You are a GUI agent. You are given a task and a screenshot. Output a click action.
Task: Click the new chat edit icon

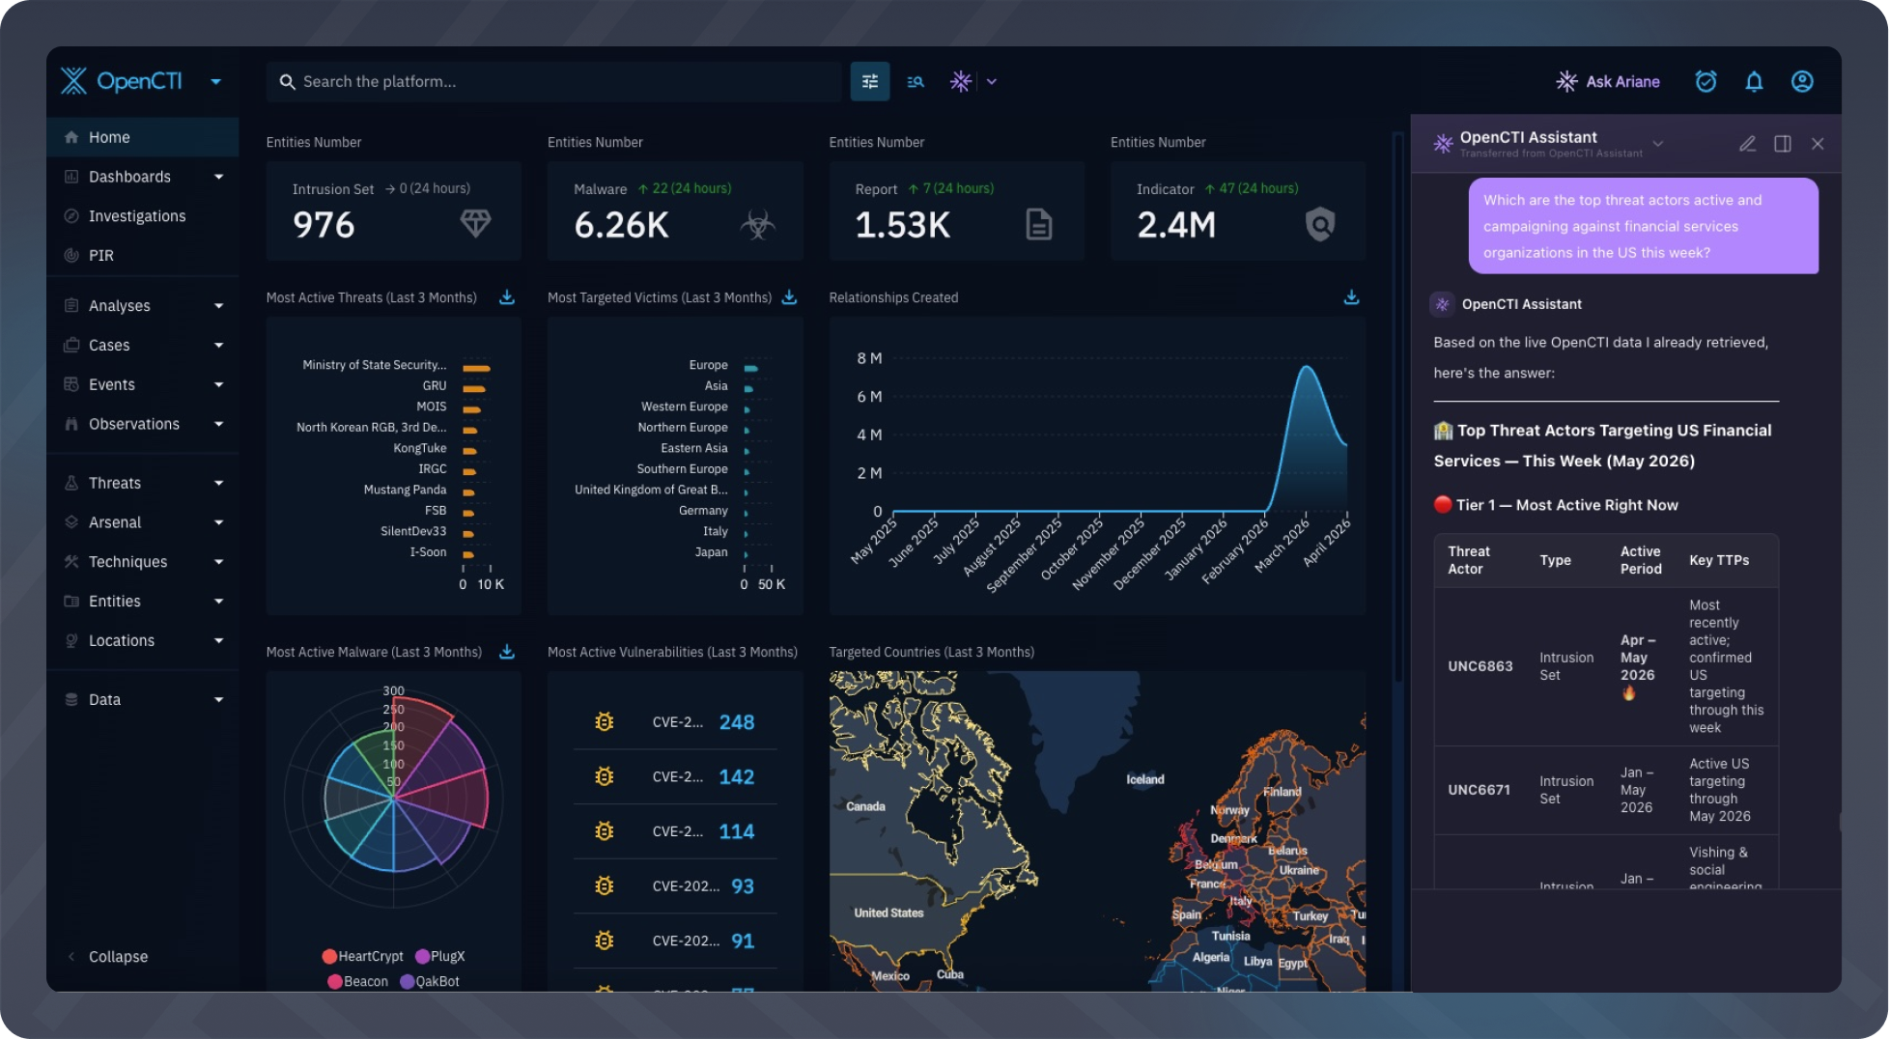click(x=1747, y=144)
